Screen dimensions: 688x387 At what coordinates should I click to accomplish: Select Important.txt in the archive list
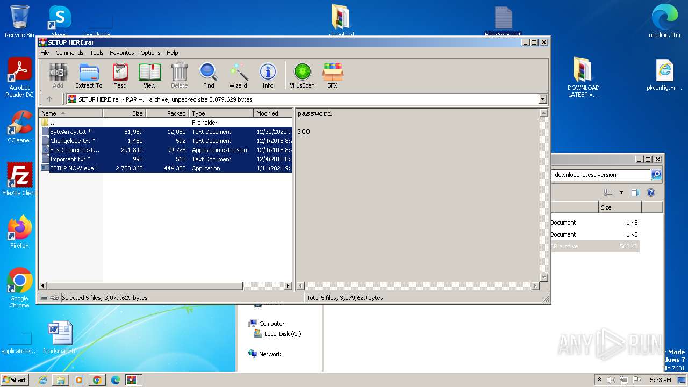[x=166, y=159]
